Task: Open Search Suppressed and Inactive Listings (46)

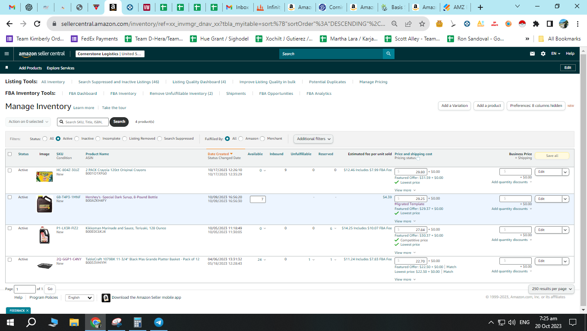Action: coord(119,82)
